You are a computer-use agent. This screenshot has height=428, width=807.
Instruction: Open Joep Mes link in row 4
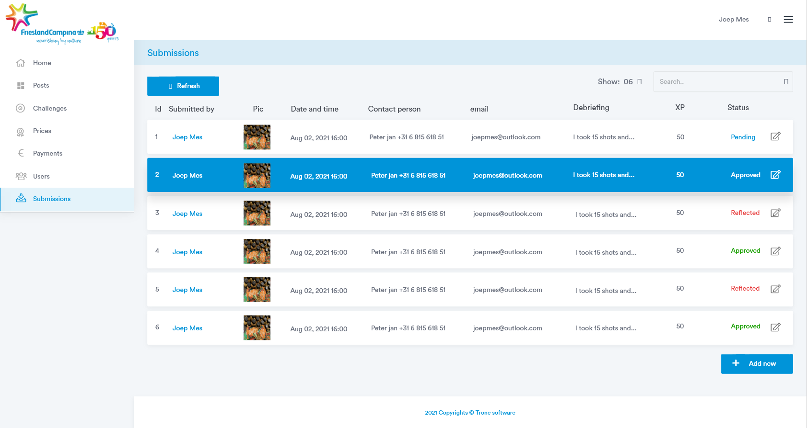187,252
